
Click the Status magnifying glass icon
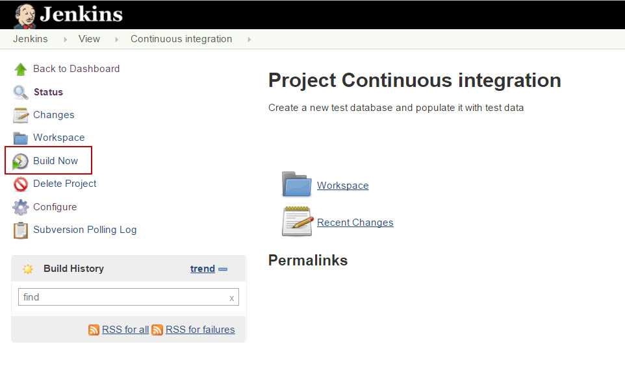21,92
